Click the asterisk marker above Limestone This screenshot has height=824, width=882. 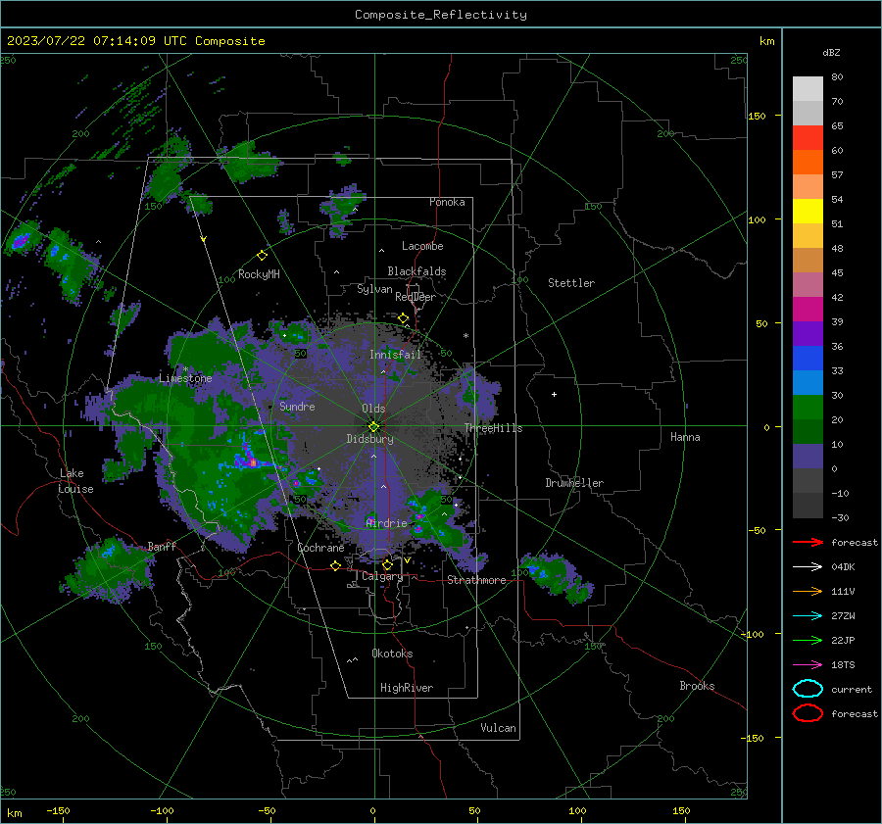point(185,369)
